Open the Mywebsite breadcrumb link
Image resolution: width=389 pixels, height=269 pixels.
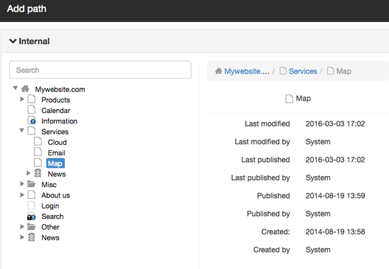coord(247,71)
